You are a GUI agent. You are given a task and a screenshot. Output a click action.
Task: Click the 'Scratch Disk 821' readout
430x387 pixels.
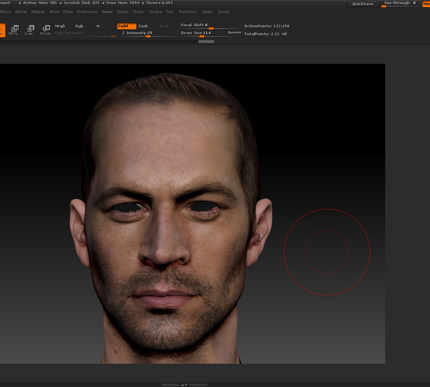82,3
